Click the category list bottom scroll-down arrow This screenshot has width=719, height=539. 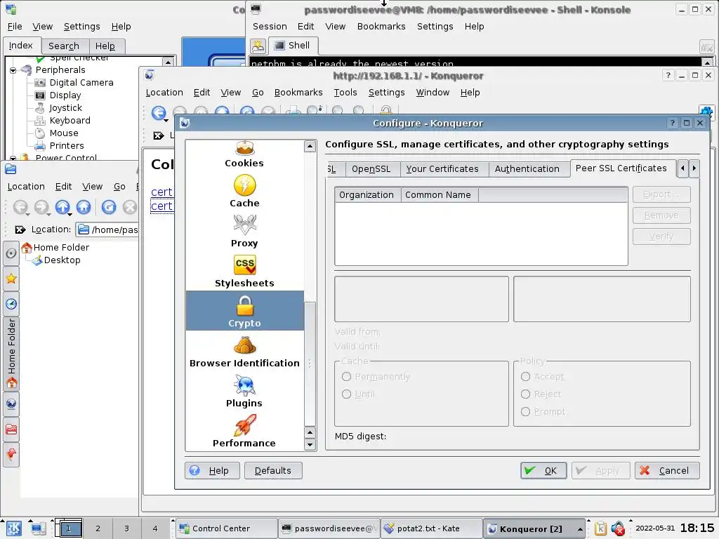pyautogui.click(x=310, y=444)
